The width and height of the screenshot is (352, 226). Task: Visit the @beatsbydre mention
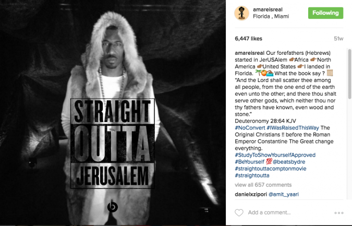(289, 162)
